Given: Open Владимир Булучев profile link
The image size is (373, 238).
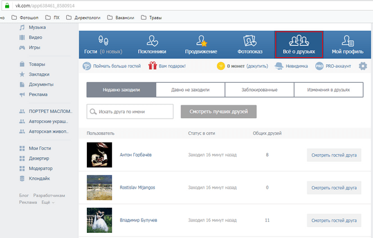Looking at the screenshot, I should pyautogui.click(x=138, y=220).
